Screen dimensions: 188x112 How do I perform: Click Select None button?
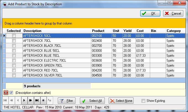(121, 101)
